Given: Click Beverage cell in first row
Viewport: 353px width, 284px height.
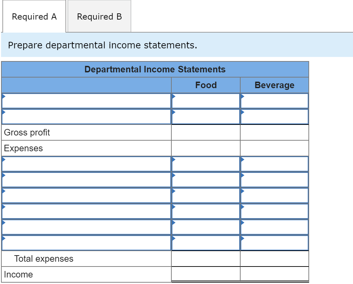Looking at the screenshot, I should pyautogui.click(x=275, y=101).
